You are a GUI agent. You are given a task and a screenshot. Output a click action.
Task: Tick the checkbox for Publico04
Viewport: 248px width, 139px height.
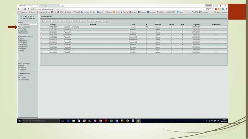pyautogui.click(x=41, y=45)
